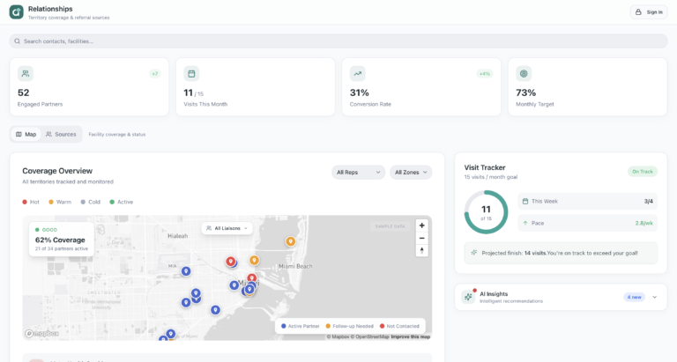Click the Conversion Rate trend icon
Screen dimensions: 677x362
point(358,73)
